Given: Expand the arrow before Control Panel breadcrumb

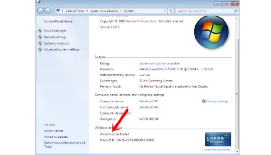Looking at the screenshot, I should [62, 11].
